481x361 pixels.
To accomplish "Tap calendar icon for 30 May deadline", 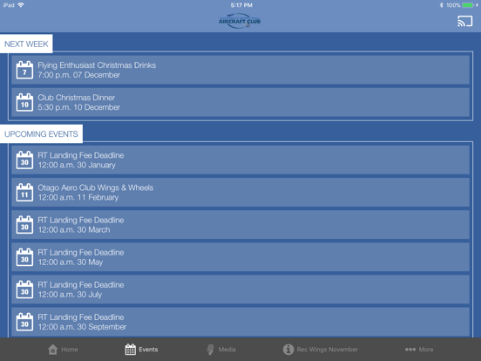I will coord(24,257).
